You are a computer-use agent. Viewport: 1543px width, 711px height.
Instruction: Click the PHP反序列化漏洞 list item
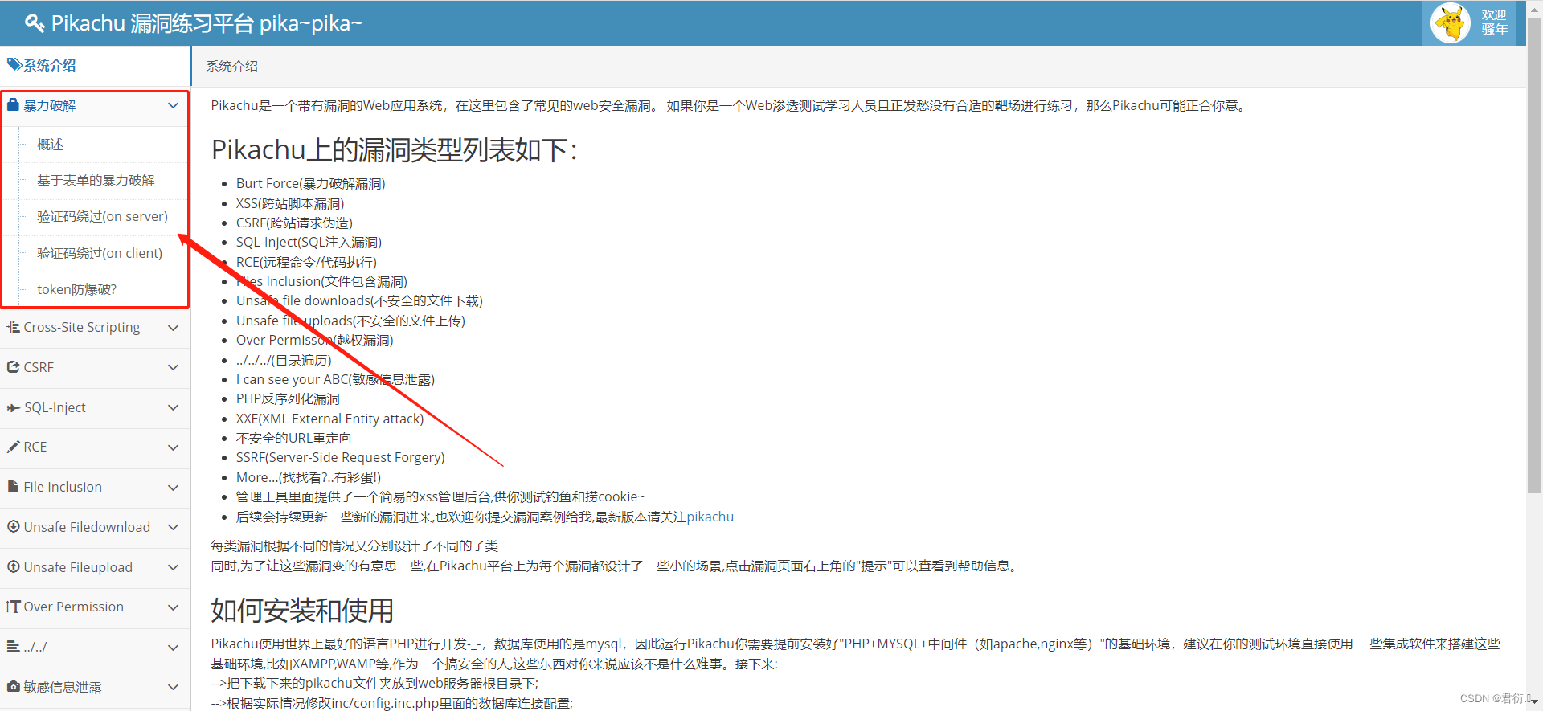(288, 399)
